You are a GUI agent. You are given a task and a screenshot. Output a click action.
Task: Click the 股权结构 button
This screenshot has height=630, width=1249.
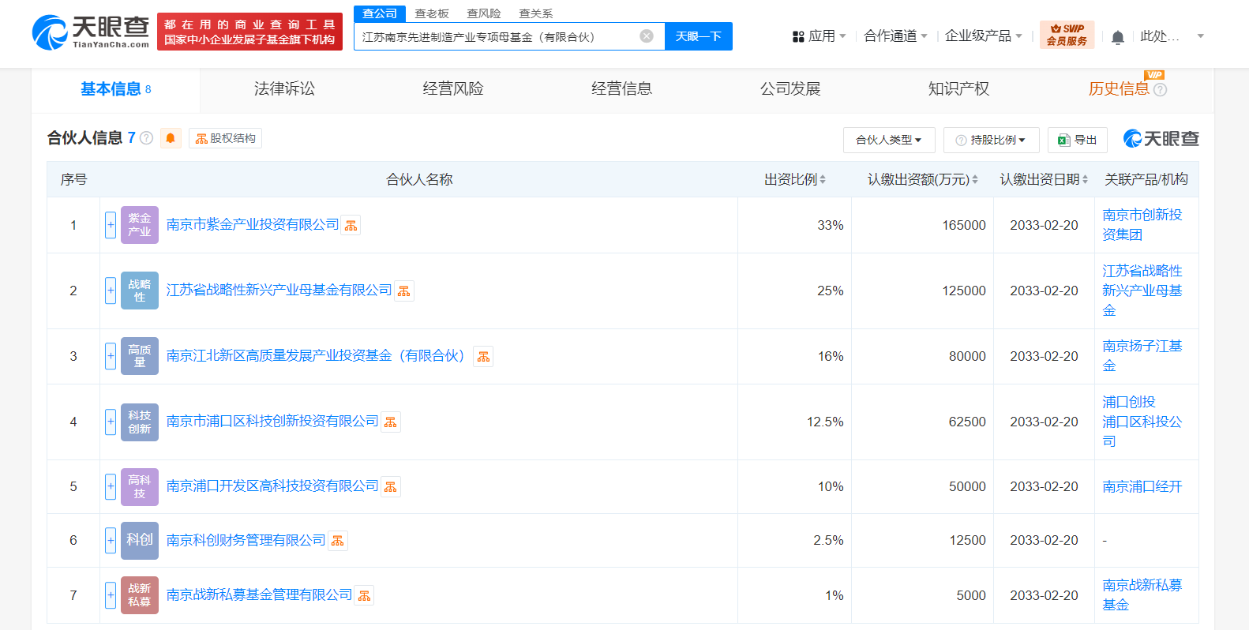[x=225, y=138]
